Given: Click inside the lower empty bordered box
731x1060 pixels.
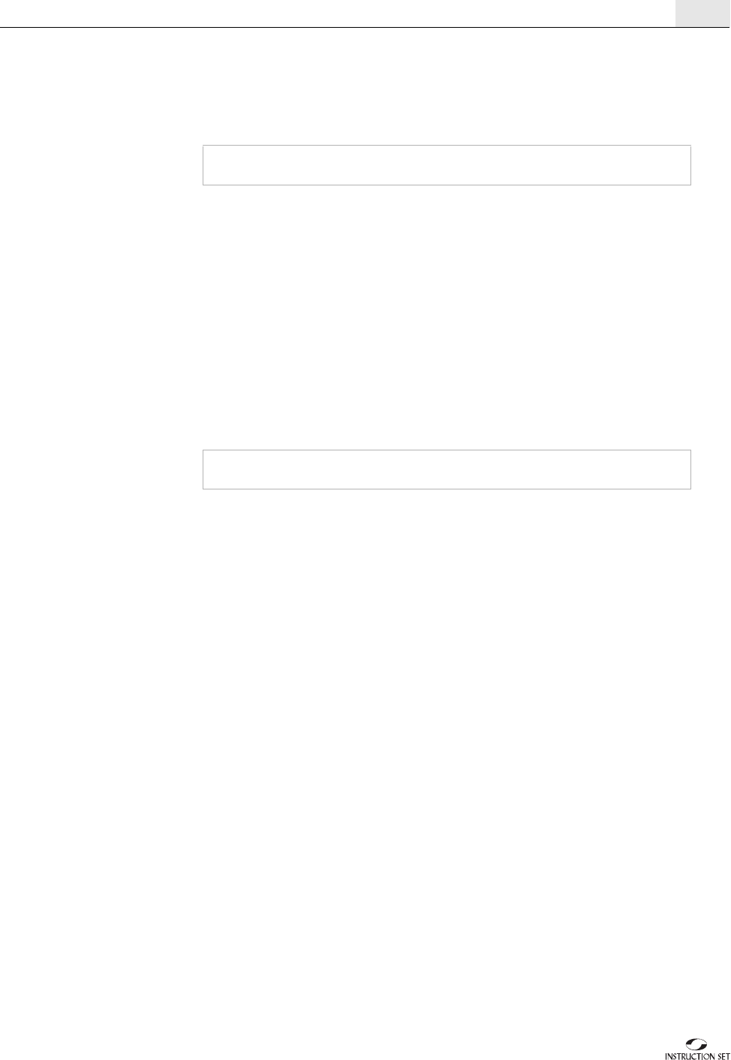Looking at the screenshot, I should point(447,470).
